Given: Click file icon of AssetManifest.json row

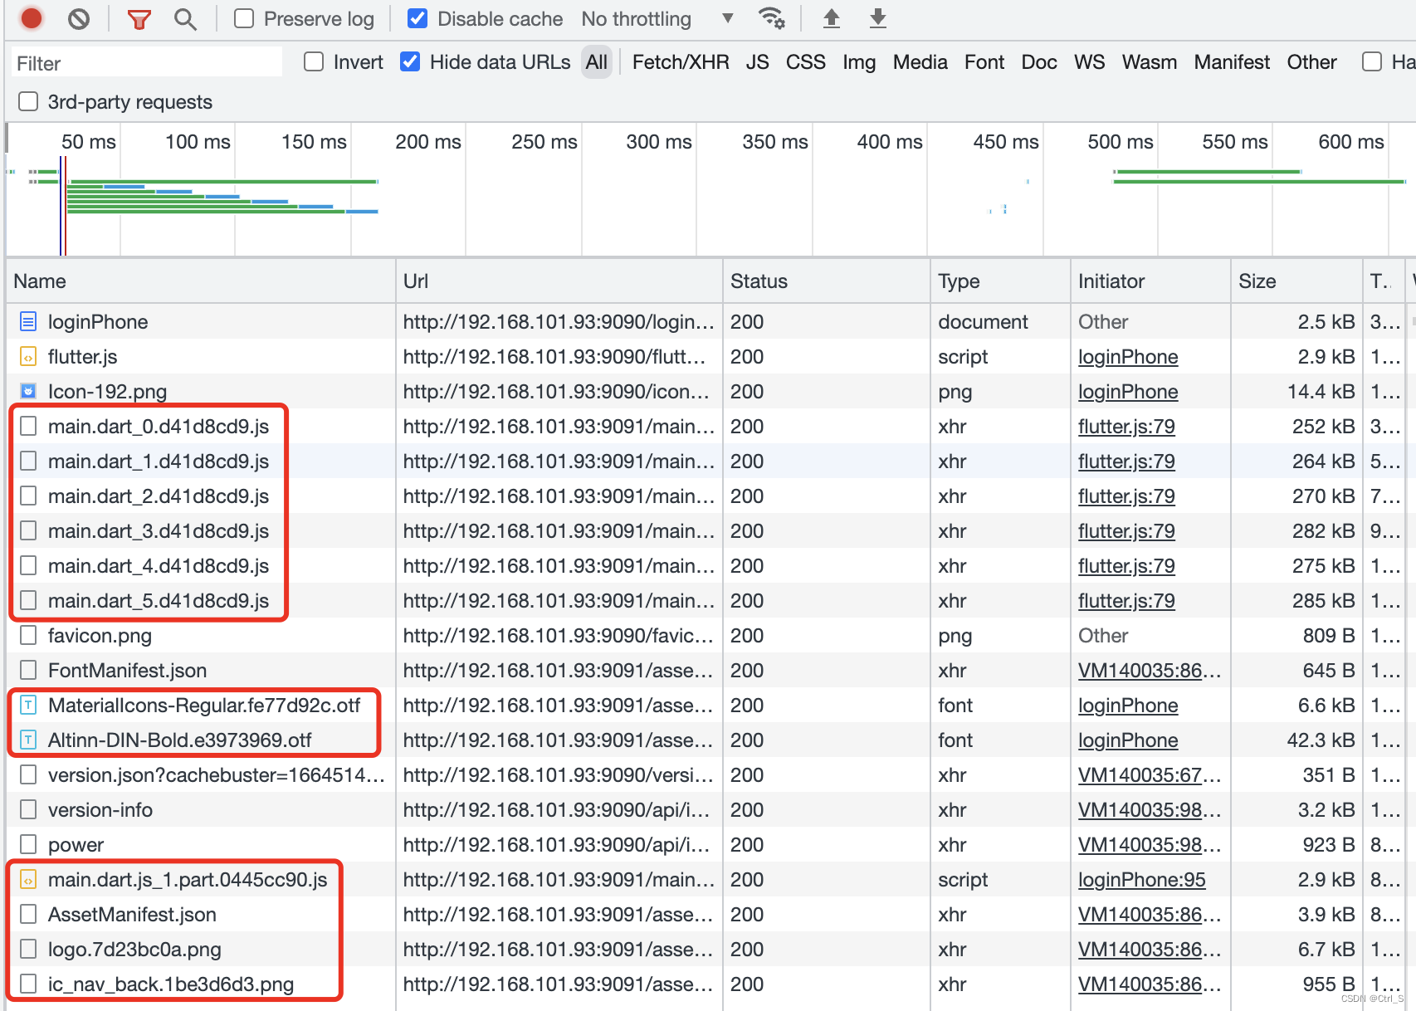Looking at the screenshot, I should tap(28, 914).
